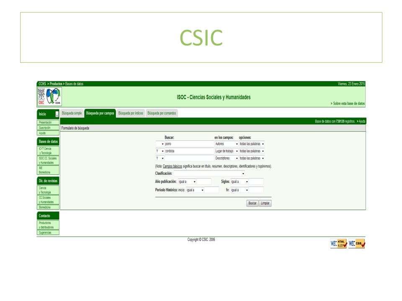Viewport: 402px width, 301px height.
Task: Click Ayuda link in the green records bar
Action: click(361, 121)
